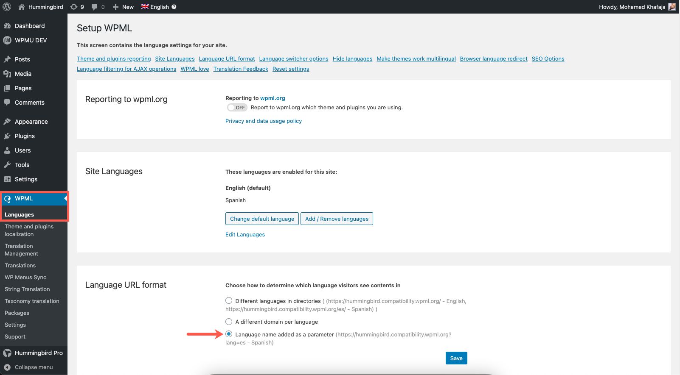This screenshot has width=680, height=375.
Task: Click the Dashboard gauge icon
Action: click(7, 26)
